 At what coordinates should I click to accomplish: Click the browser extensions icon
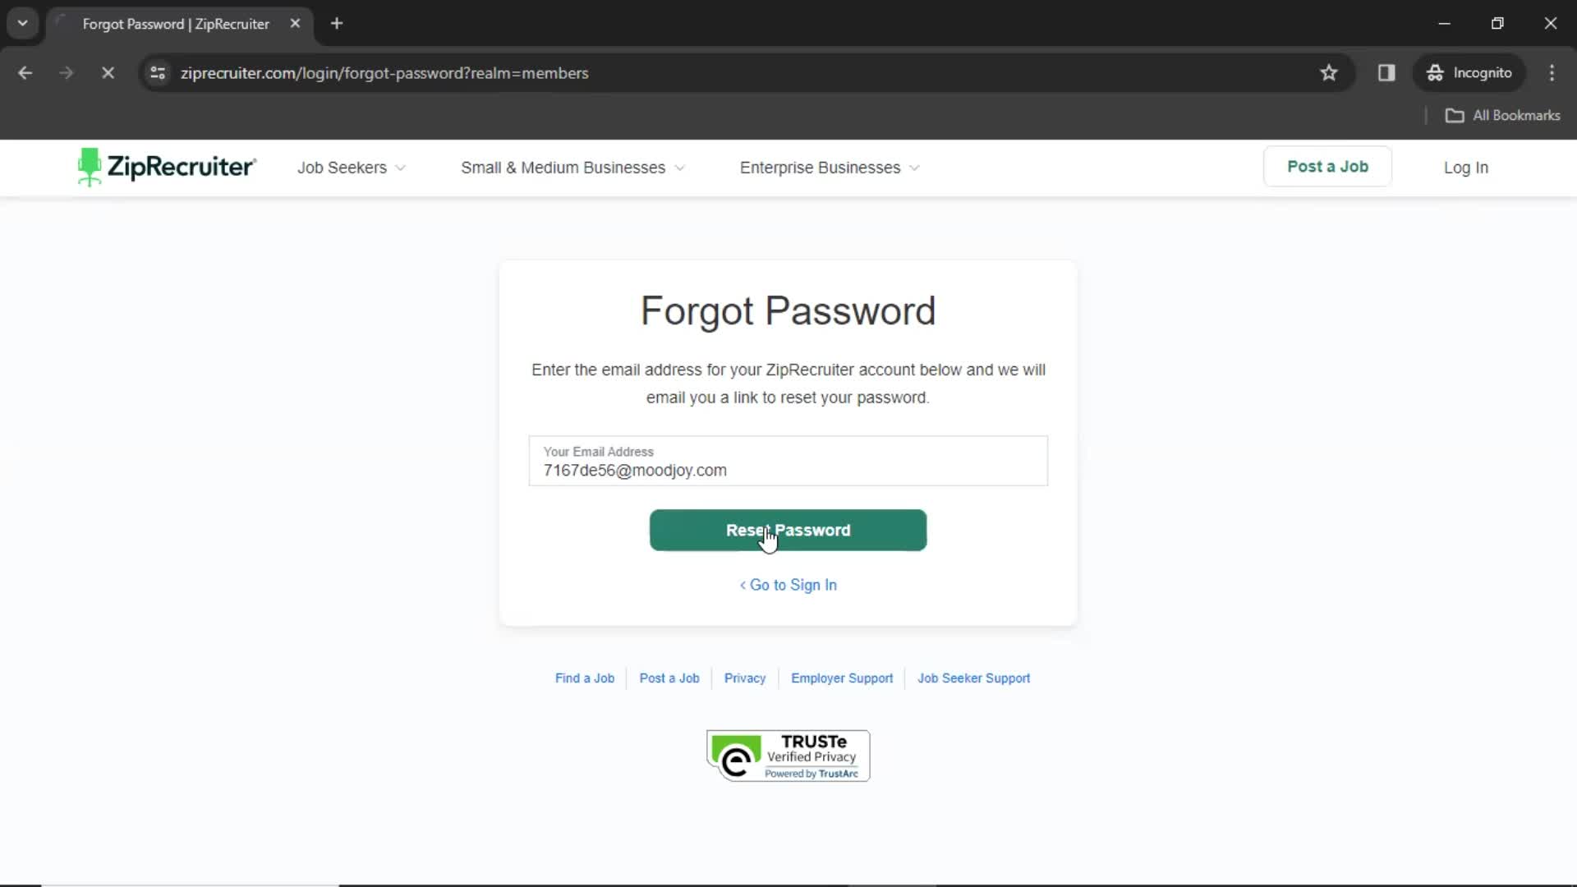coord(1386,72)
